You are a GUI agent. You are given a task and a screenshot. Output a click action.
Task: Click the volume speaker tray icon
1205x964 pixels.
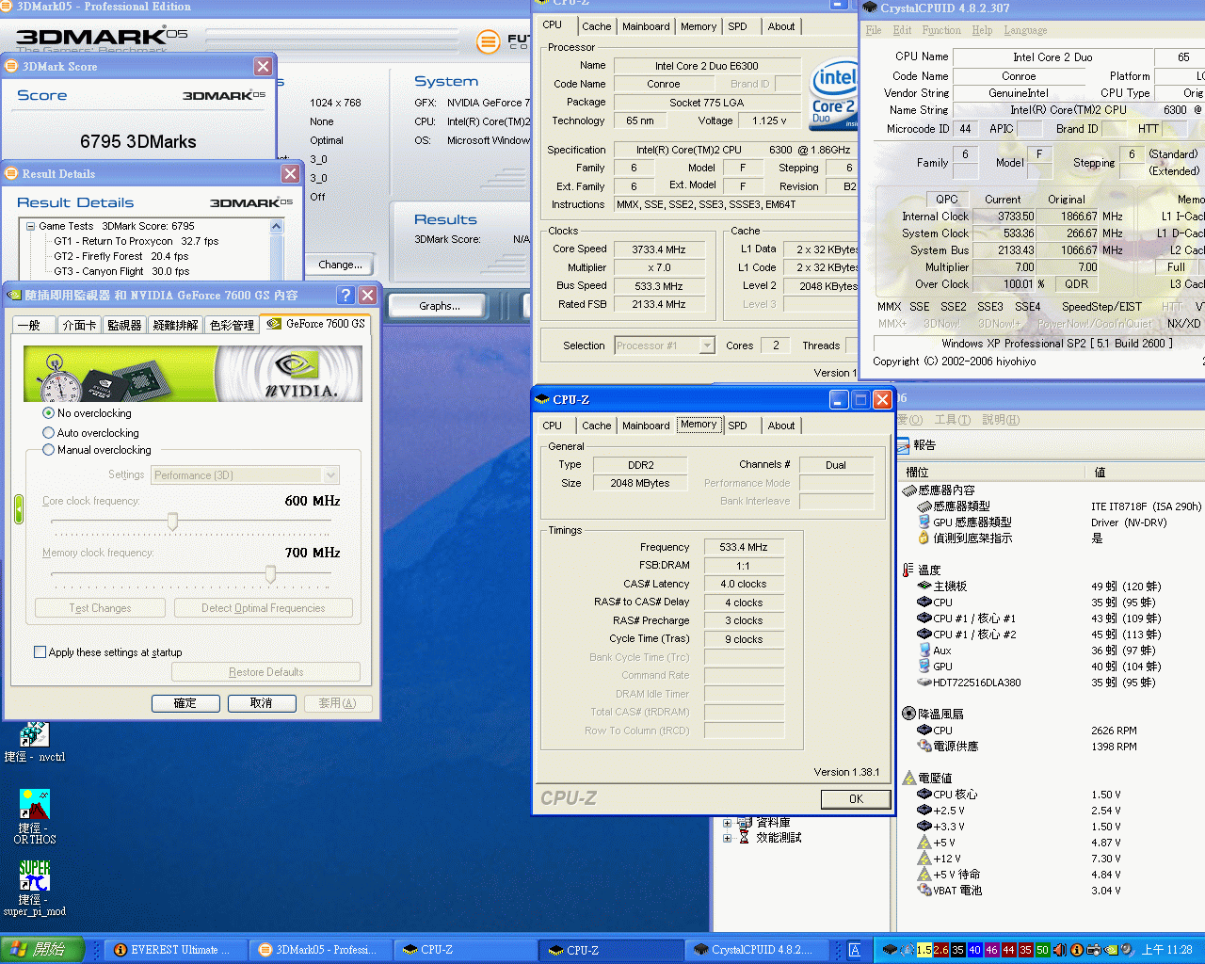coord(1059,950)
